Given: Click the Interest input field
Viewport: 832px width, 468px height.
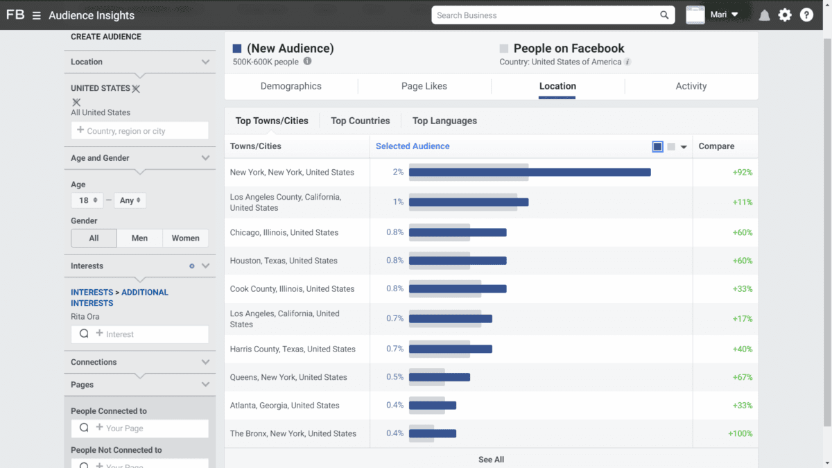Looking at the screenshot, I should click(139, 333).
